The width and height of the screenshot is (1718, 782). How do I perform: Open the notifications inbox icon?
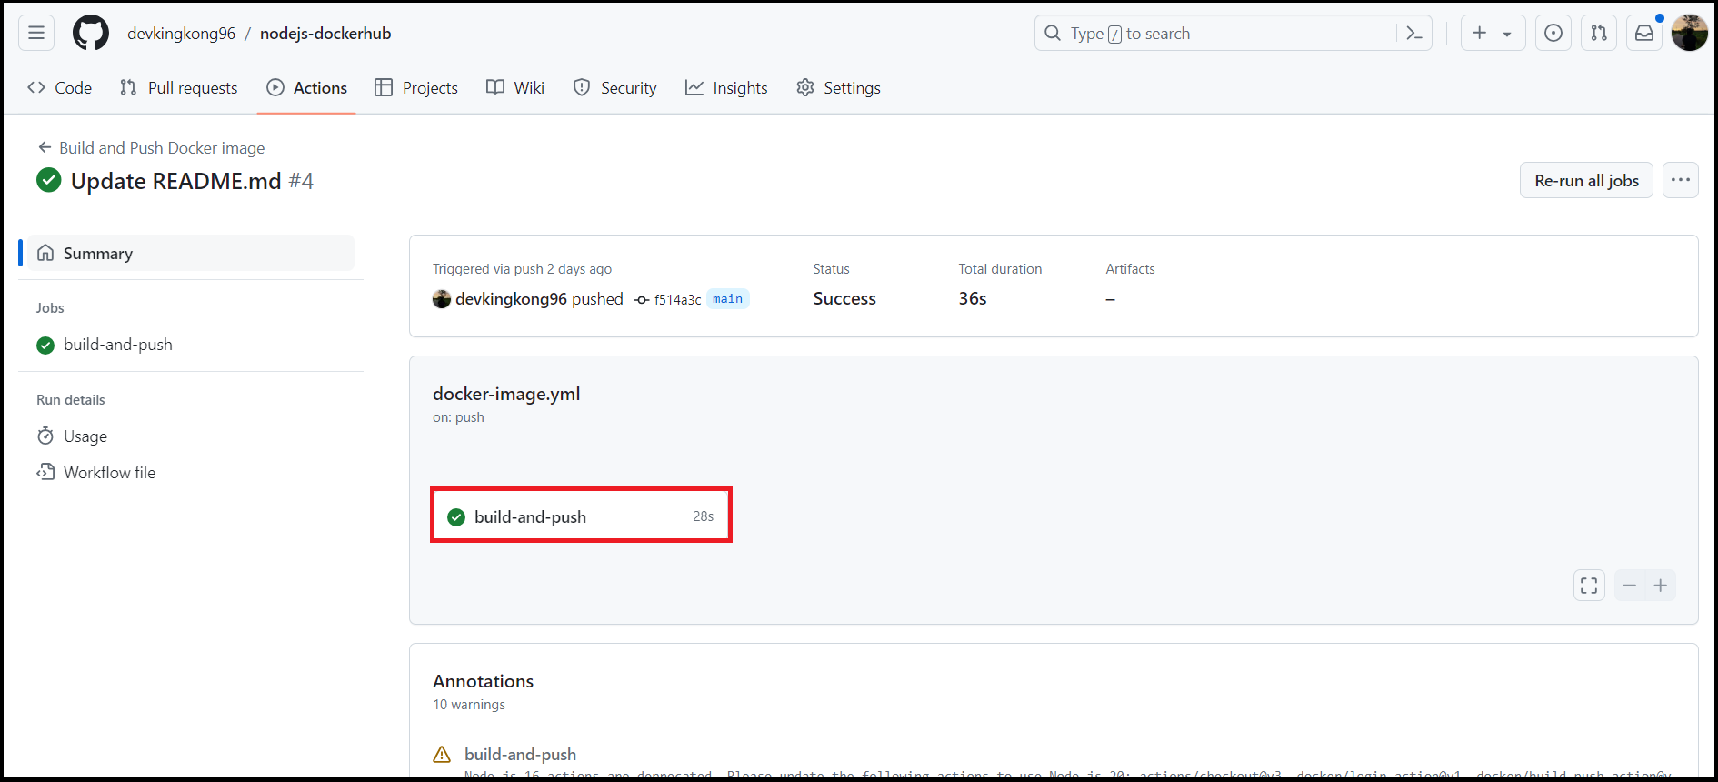(x=1644, y=33)
